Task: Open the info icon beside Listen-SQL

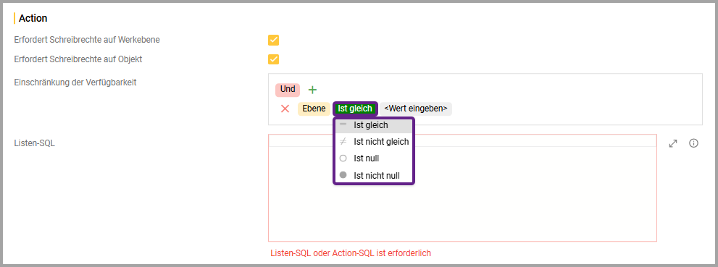Action: [694, 143]
